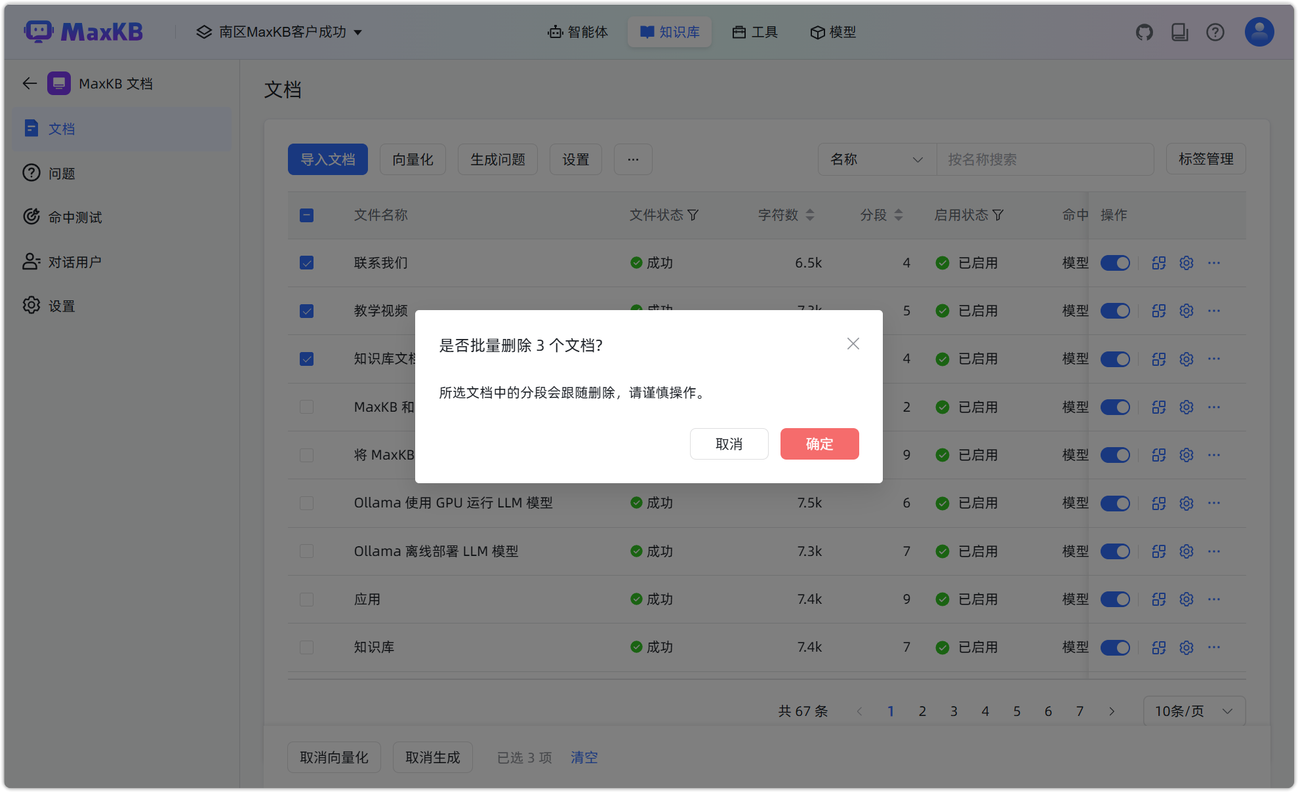The width and height of the screenshot is (1298, 792).
Task: Click the help question-mark icon
Action: pyautogui.click(x=1215, y=31)
